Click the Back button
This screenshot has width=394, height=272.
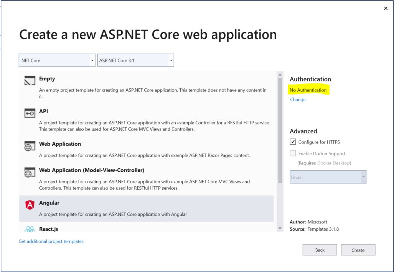pos(320,250)
